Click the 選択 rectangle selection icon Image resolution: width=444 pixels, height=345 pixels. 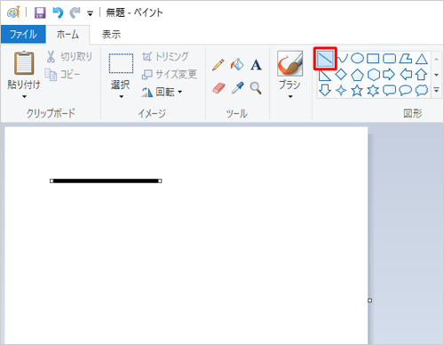[121, 63]
